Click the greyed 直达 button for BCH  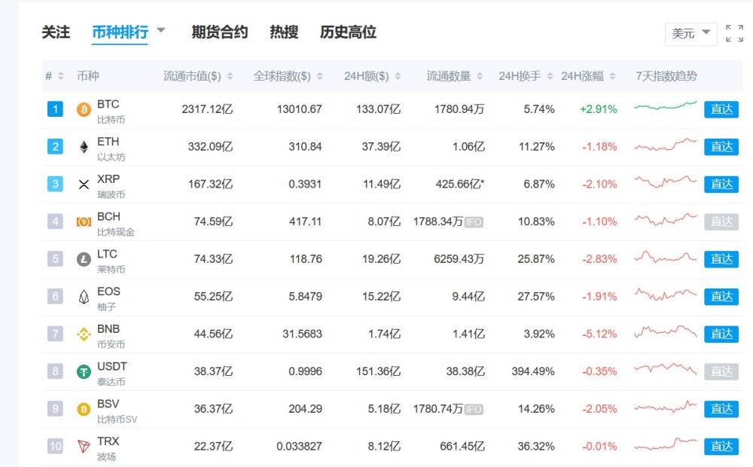coord(721,222)
